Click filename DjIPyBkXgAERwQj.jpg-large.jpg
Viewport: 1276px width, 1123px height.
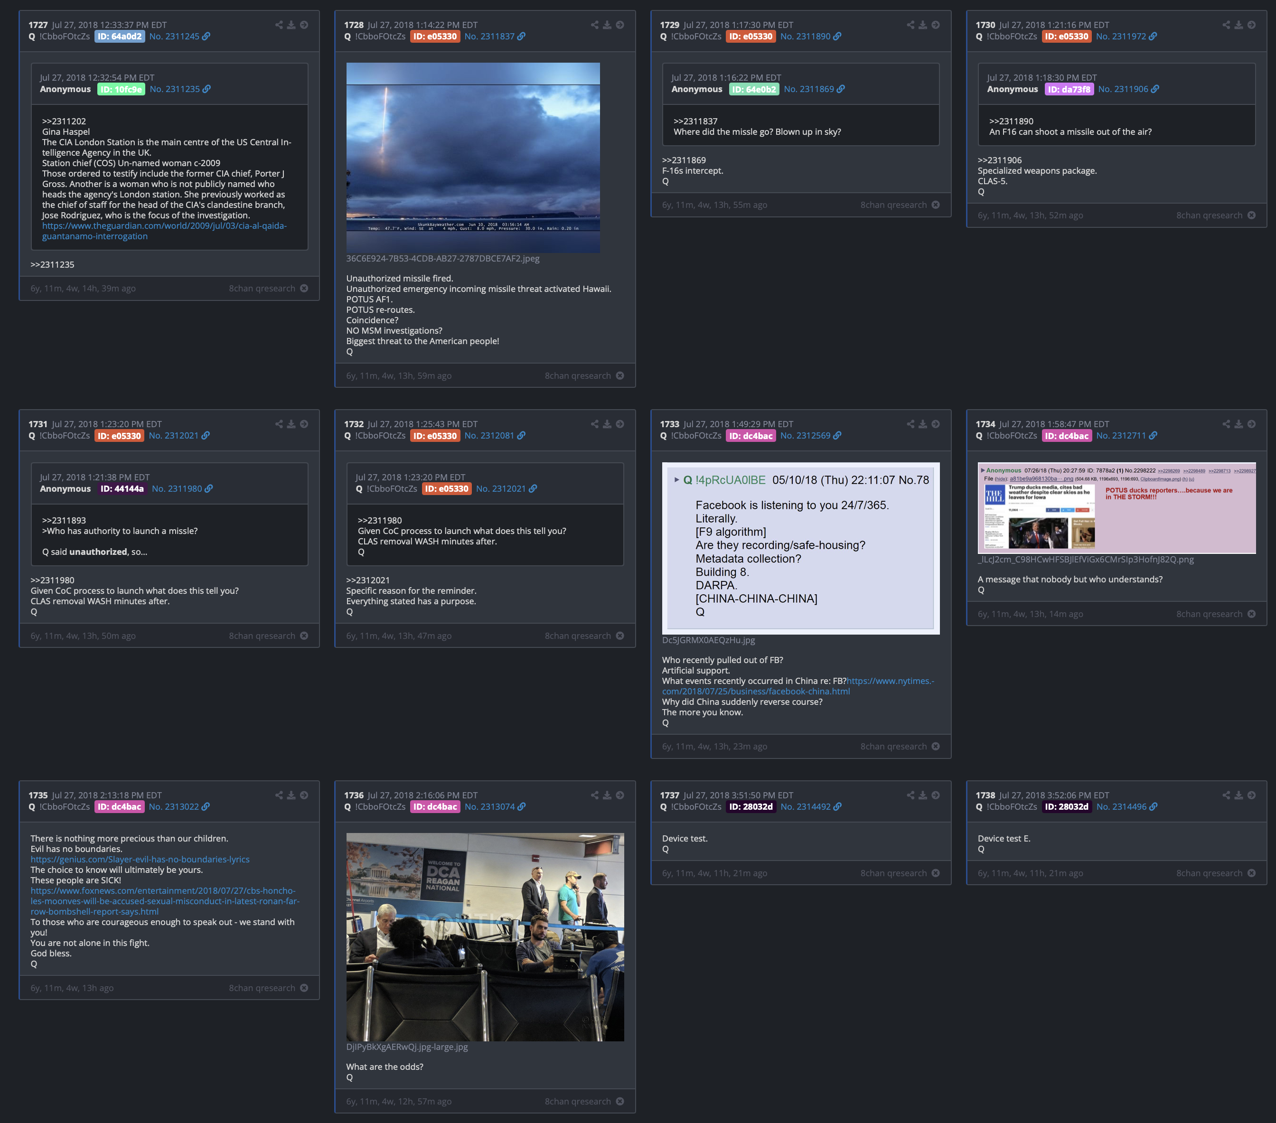tap(407, 1047)
